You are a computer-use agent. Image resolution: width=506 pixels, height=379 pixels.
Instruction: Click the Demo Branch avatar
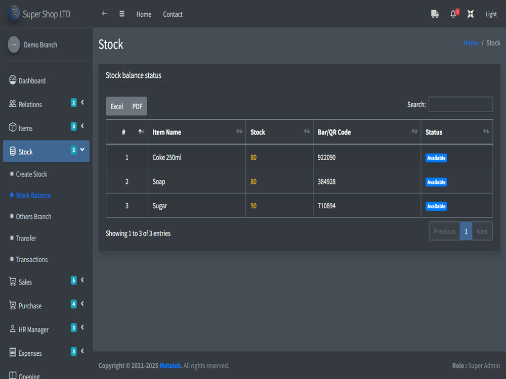click(14, 44)
